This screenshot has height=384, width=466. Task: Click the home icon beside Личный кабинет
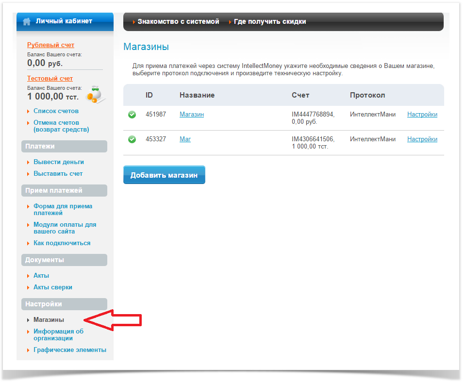(27, 21)
